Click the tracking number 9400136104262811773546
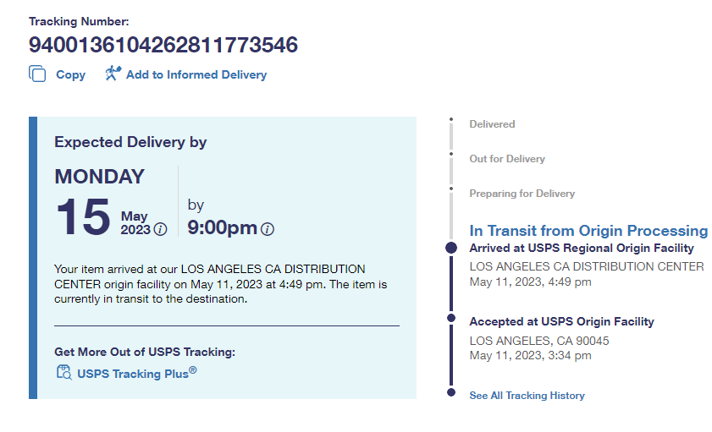This screenshot has width=712, height=432. point(163,45)
